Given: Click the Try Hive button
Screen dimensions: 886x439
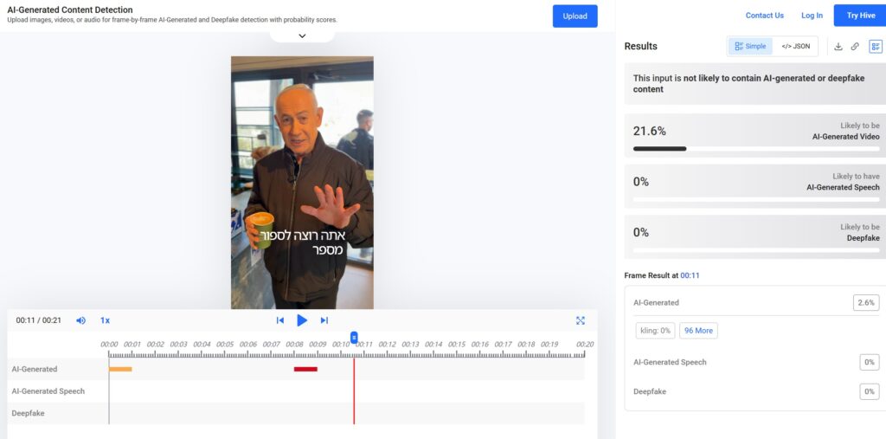Looking at the screenshot, I should pos(860,16).
